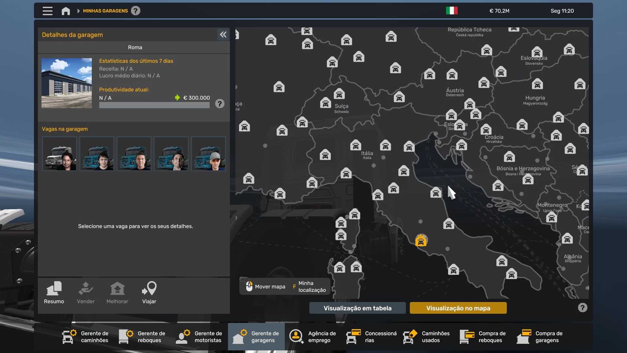Image resolution: width=627 pixels, height=353 pixels.
Task: Open the hamburger main menu
Action: point(47,11)
